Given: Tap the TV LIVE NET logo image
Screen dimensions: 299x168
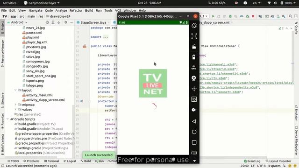Looking at the screenshot, I should point(153,83).
